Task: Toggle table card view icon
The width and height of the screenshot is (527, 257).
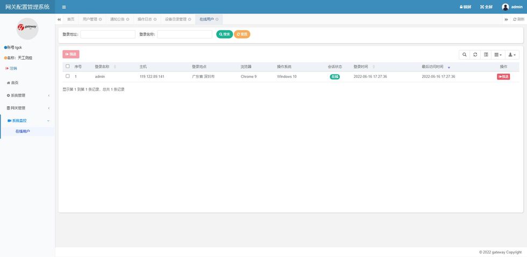Action: [486, 55]
